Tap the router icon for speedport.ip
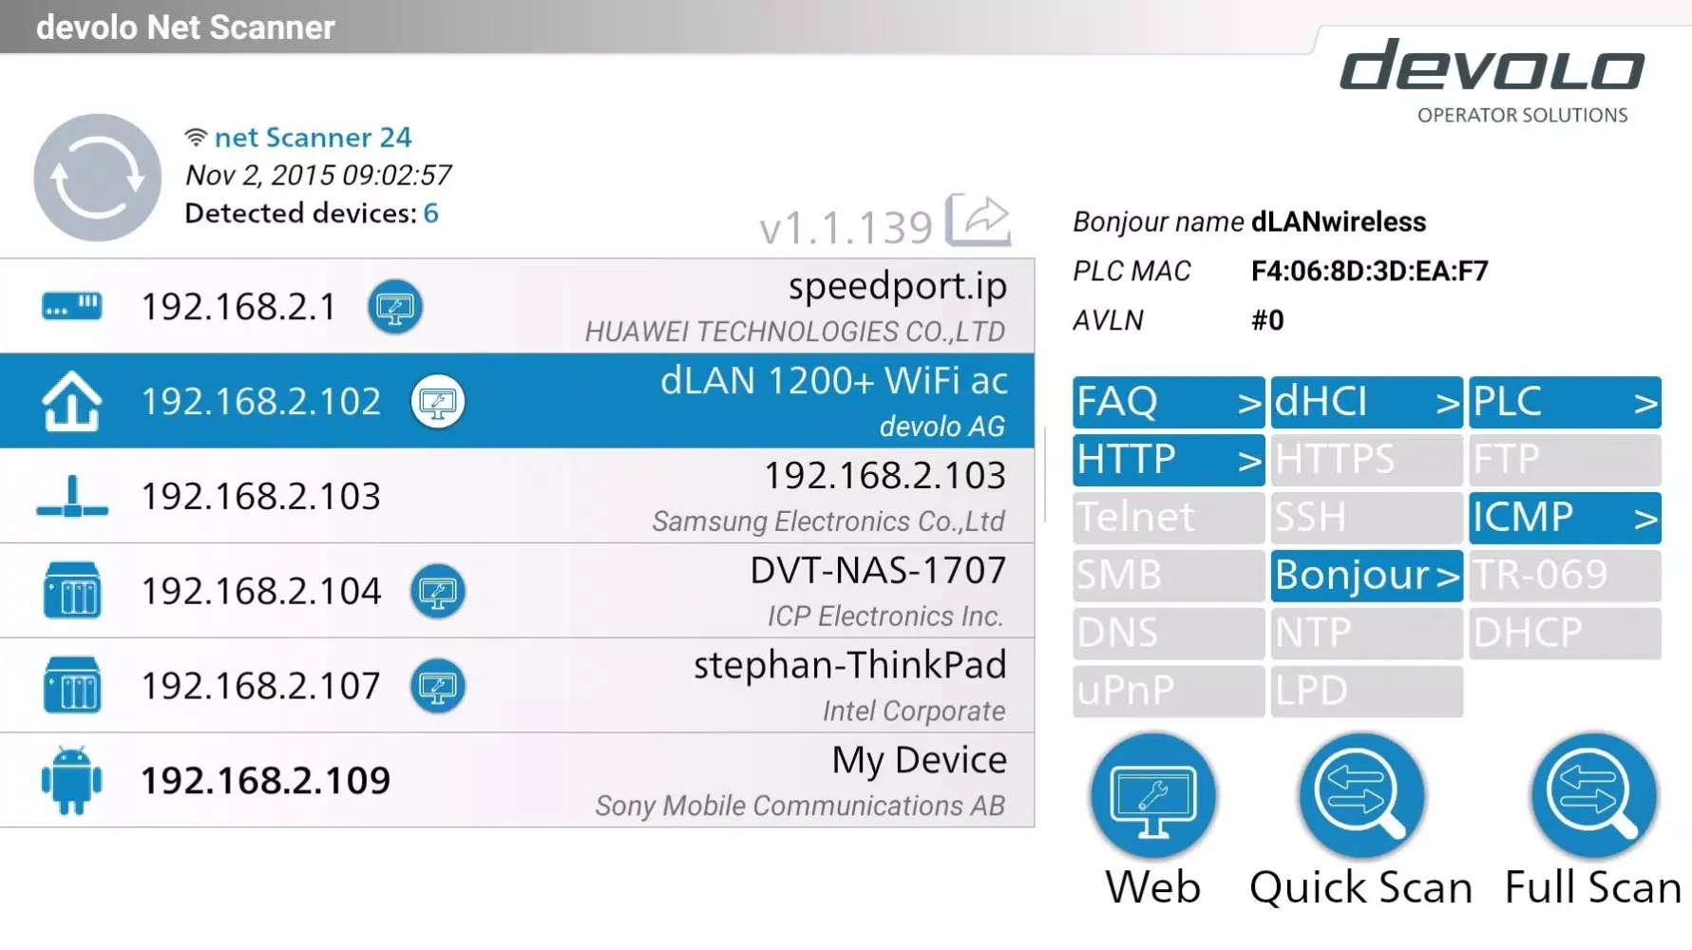Viewport: 1692px width, 950px height. pyautogui.click(x=72, y=306)
